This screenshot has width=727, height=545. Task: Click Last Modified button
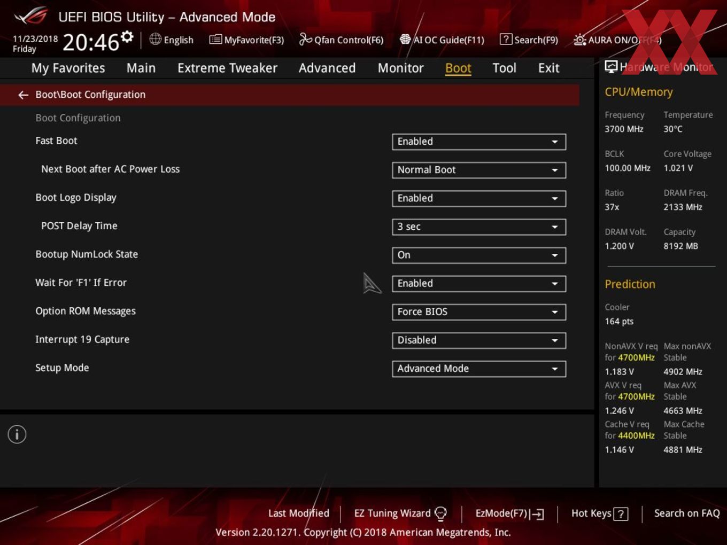tap(299, 513)
